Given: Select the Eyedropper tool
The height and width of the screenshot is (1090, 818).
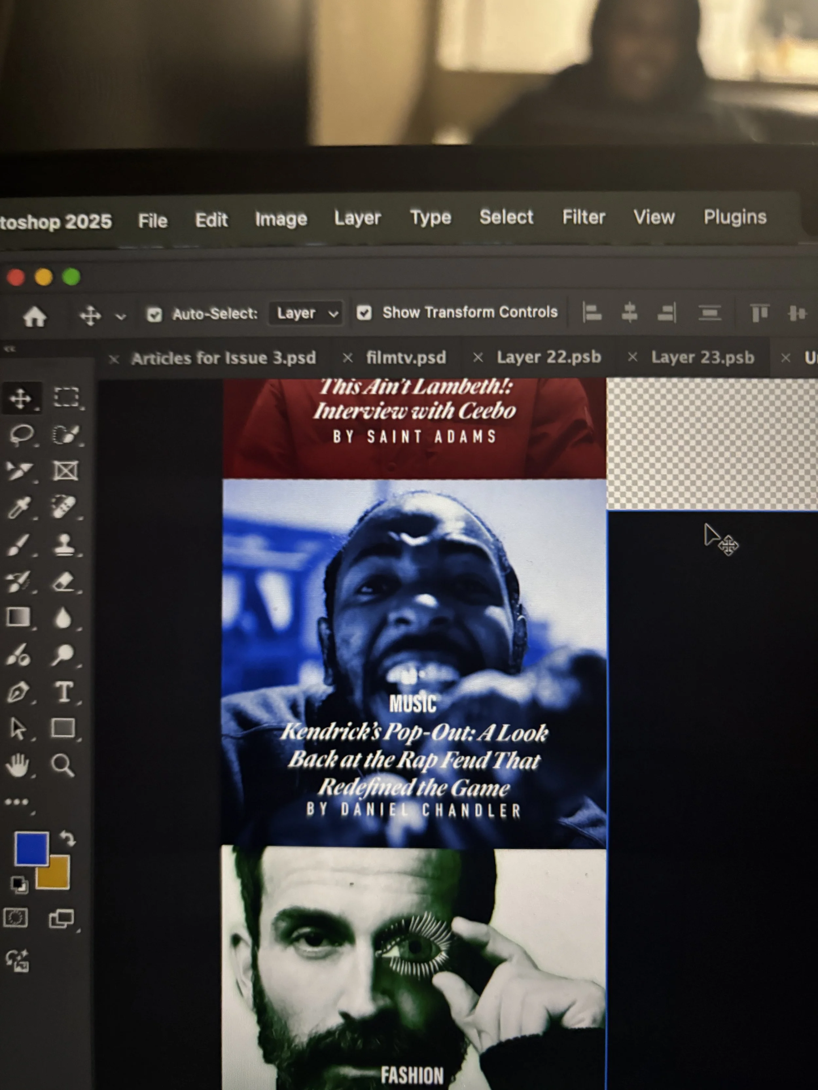Looking at the screenshot, I should (x=19, y=508).
